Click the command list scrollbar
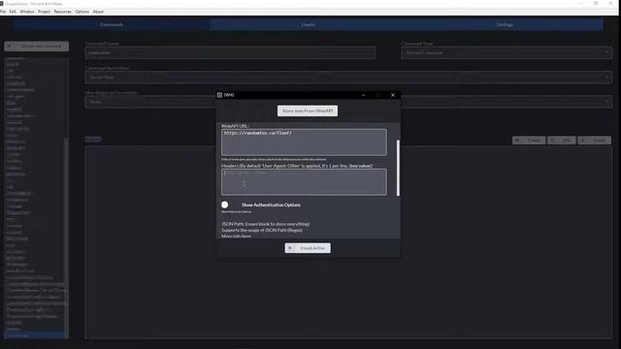This screenshot has height=349, width=621. 67,238
